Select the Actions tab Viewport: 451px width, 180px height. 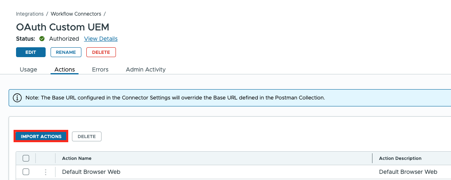click(65, 69)
